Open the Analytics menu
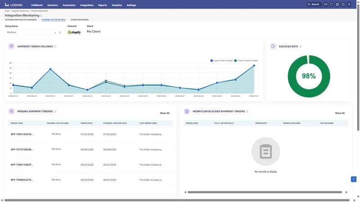 pyautogui.click(x=117, y=5)
